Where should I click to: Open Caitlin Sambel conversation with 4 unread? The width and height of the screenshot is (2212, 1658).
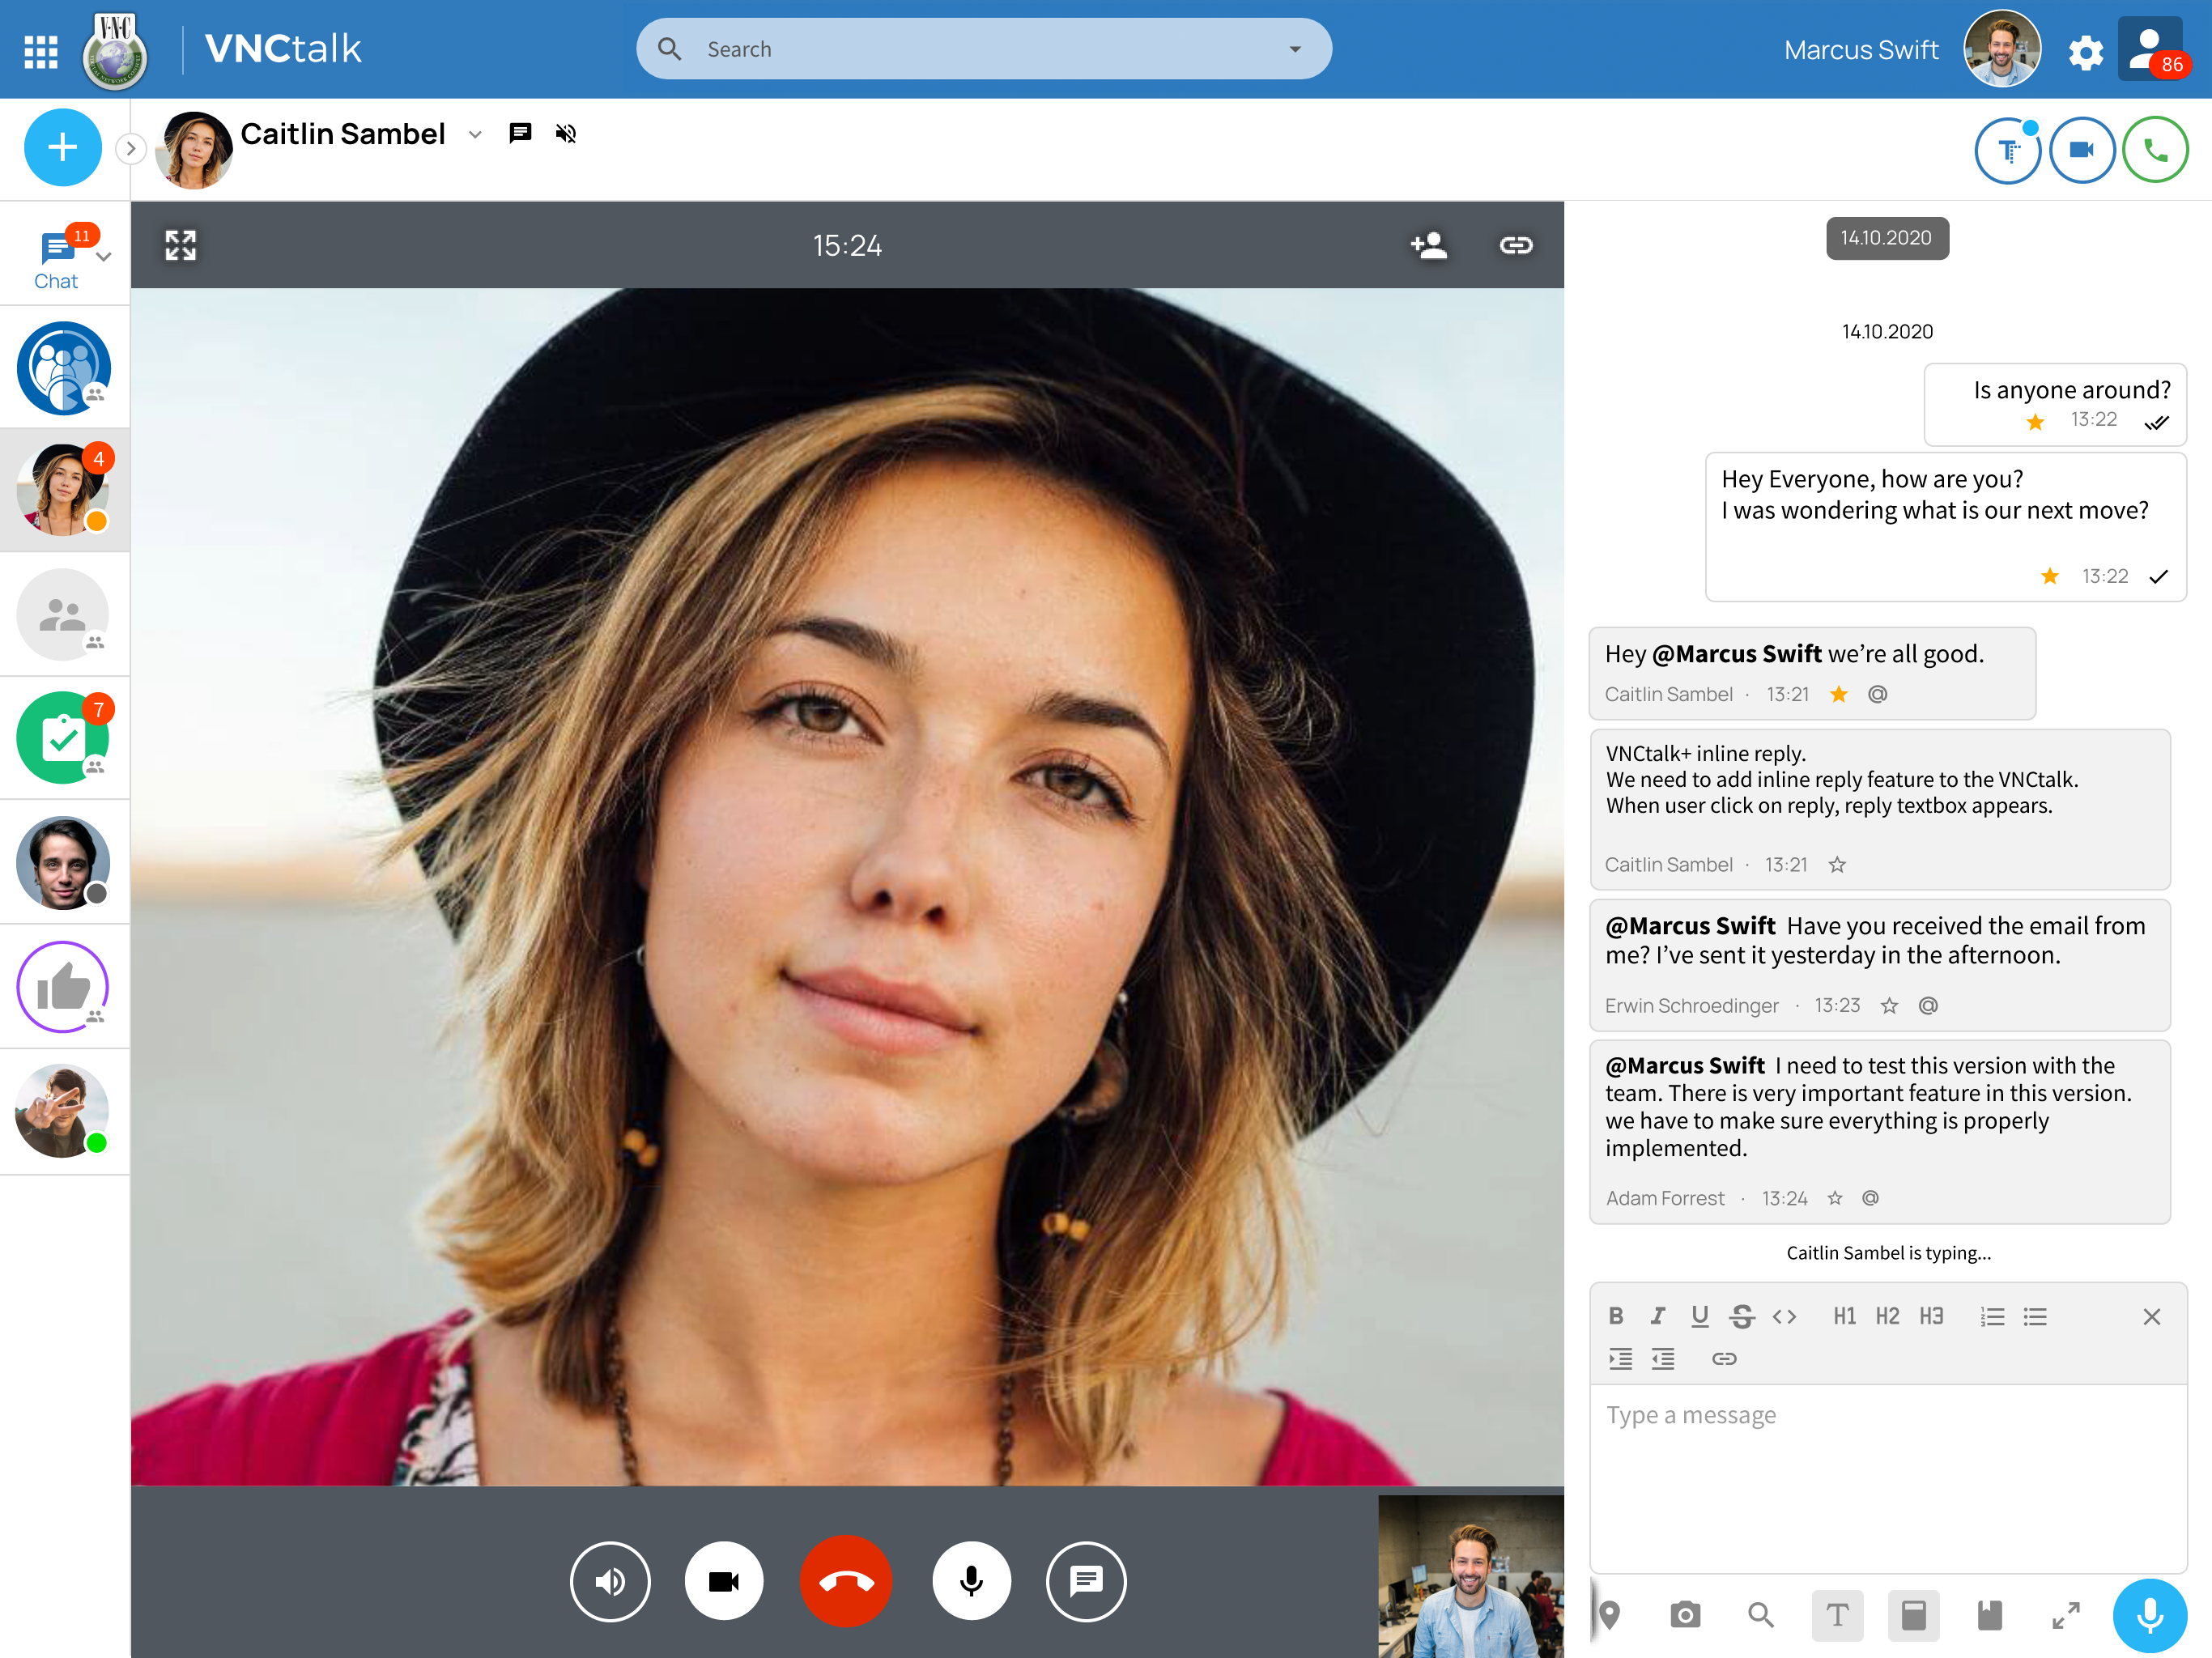coord(64,489)
